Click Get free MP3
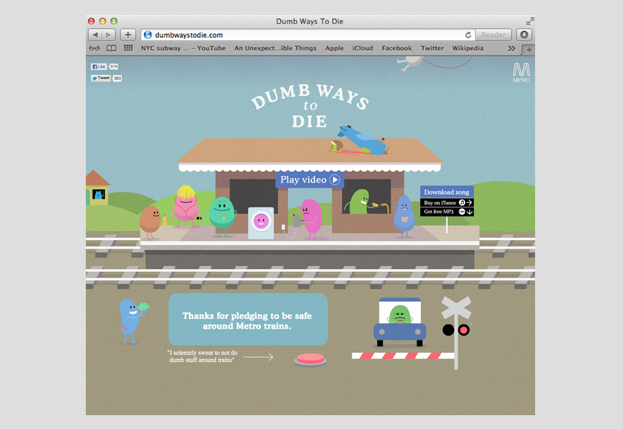Screen dimensions: 623x429 click(x=447, y=212)
